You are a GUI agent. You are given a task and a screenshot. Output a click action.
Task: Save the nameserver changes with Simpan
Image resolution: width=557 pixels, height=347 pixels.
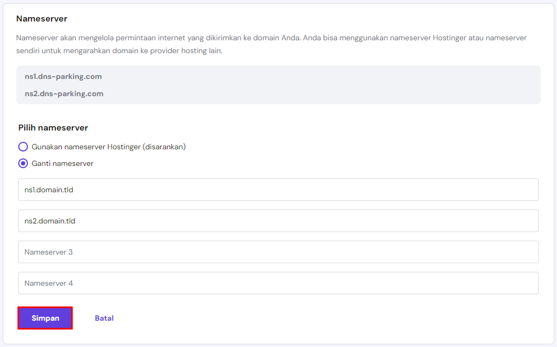click(45, 318)
